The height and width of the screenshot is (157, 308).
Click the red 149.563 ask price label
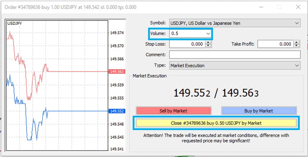117,71
